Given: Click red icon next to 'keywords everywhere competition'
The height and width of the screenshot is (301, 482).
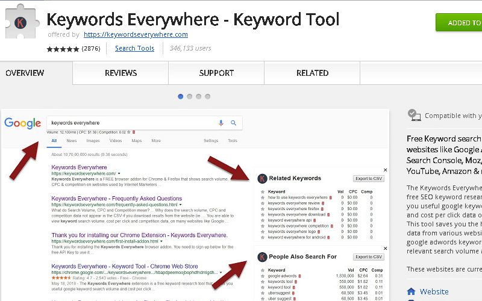Looking at the screenshot, I should (x=332, y=226).
